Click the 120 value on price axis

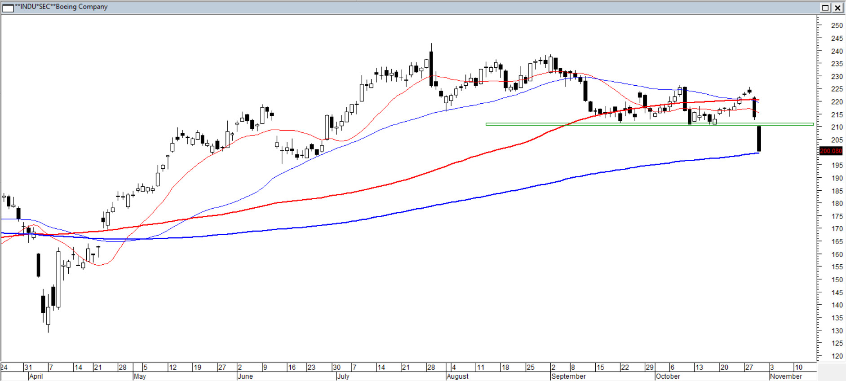click(x=837, y=356)
